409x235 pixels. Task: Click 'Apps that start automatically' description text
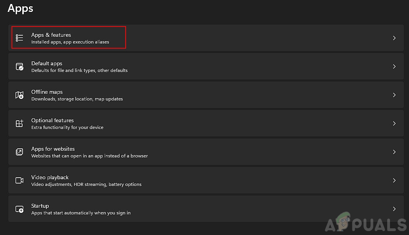tap(81, 213)
